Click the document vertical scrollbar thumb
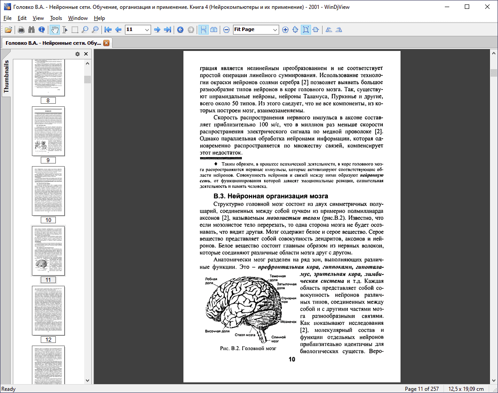Image resolution: width=498 pixels, height=393 pixels. click(x=494, y=73)
